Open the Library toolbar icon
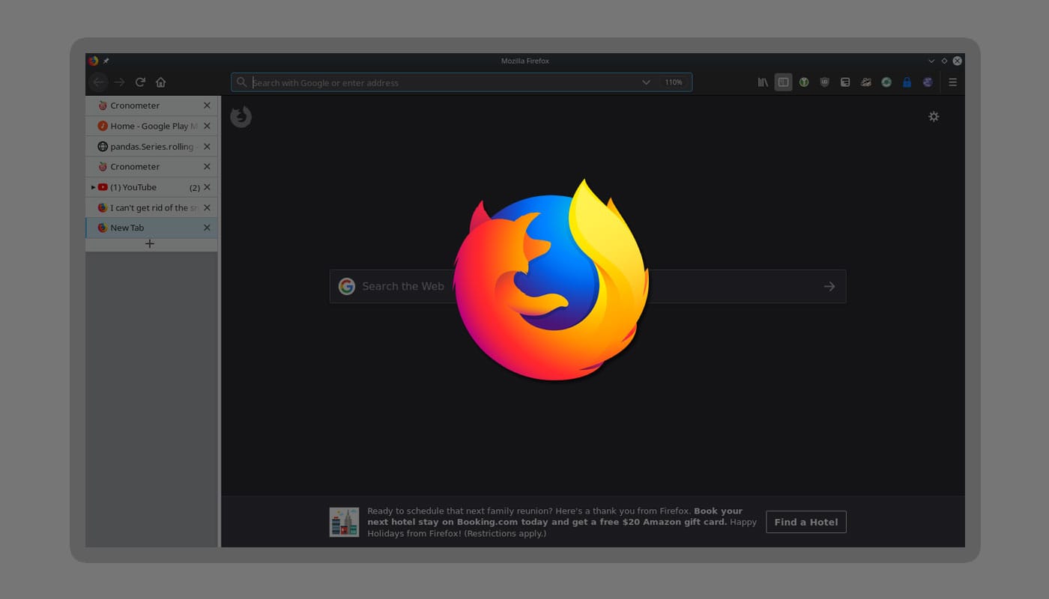The width and height of the screenshot is (1049, 599). pyautogui.click(x=763, y=82)
